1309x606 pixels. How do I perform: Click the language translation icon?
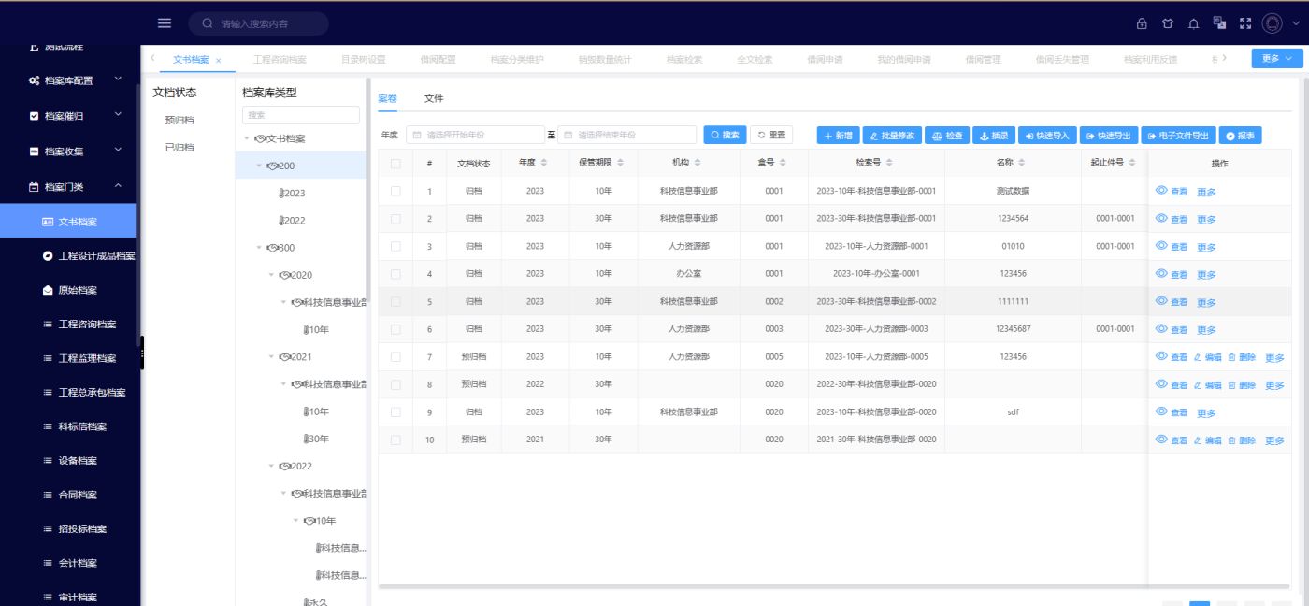pyautogui.click(x=1218, y=23)
